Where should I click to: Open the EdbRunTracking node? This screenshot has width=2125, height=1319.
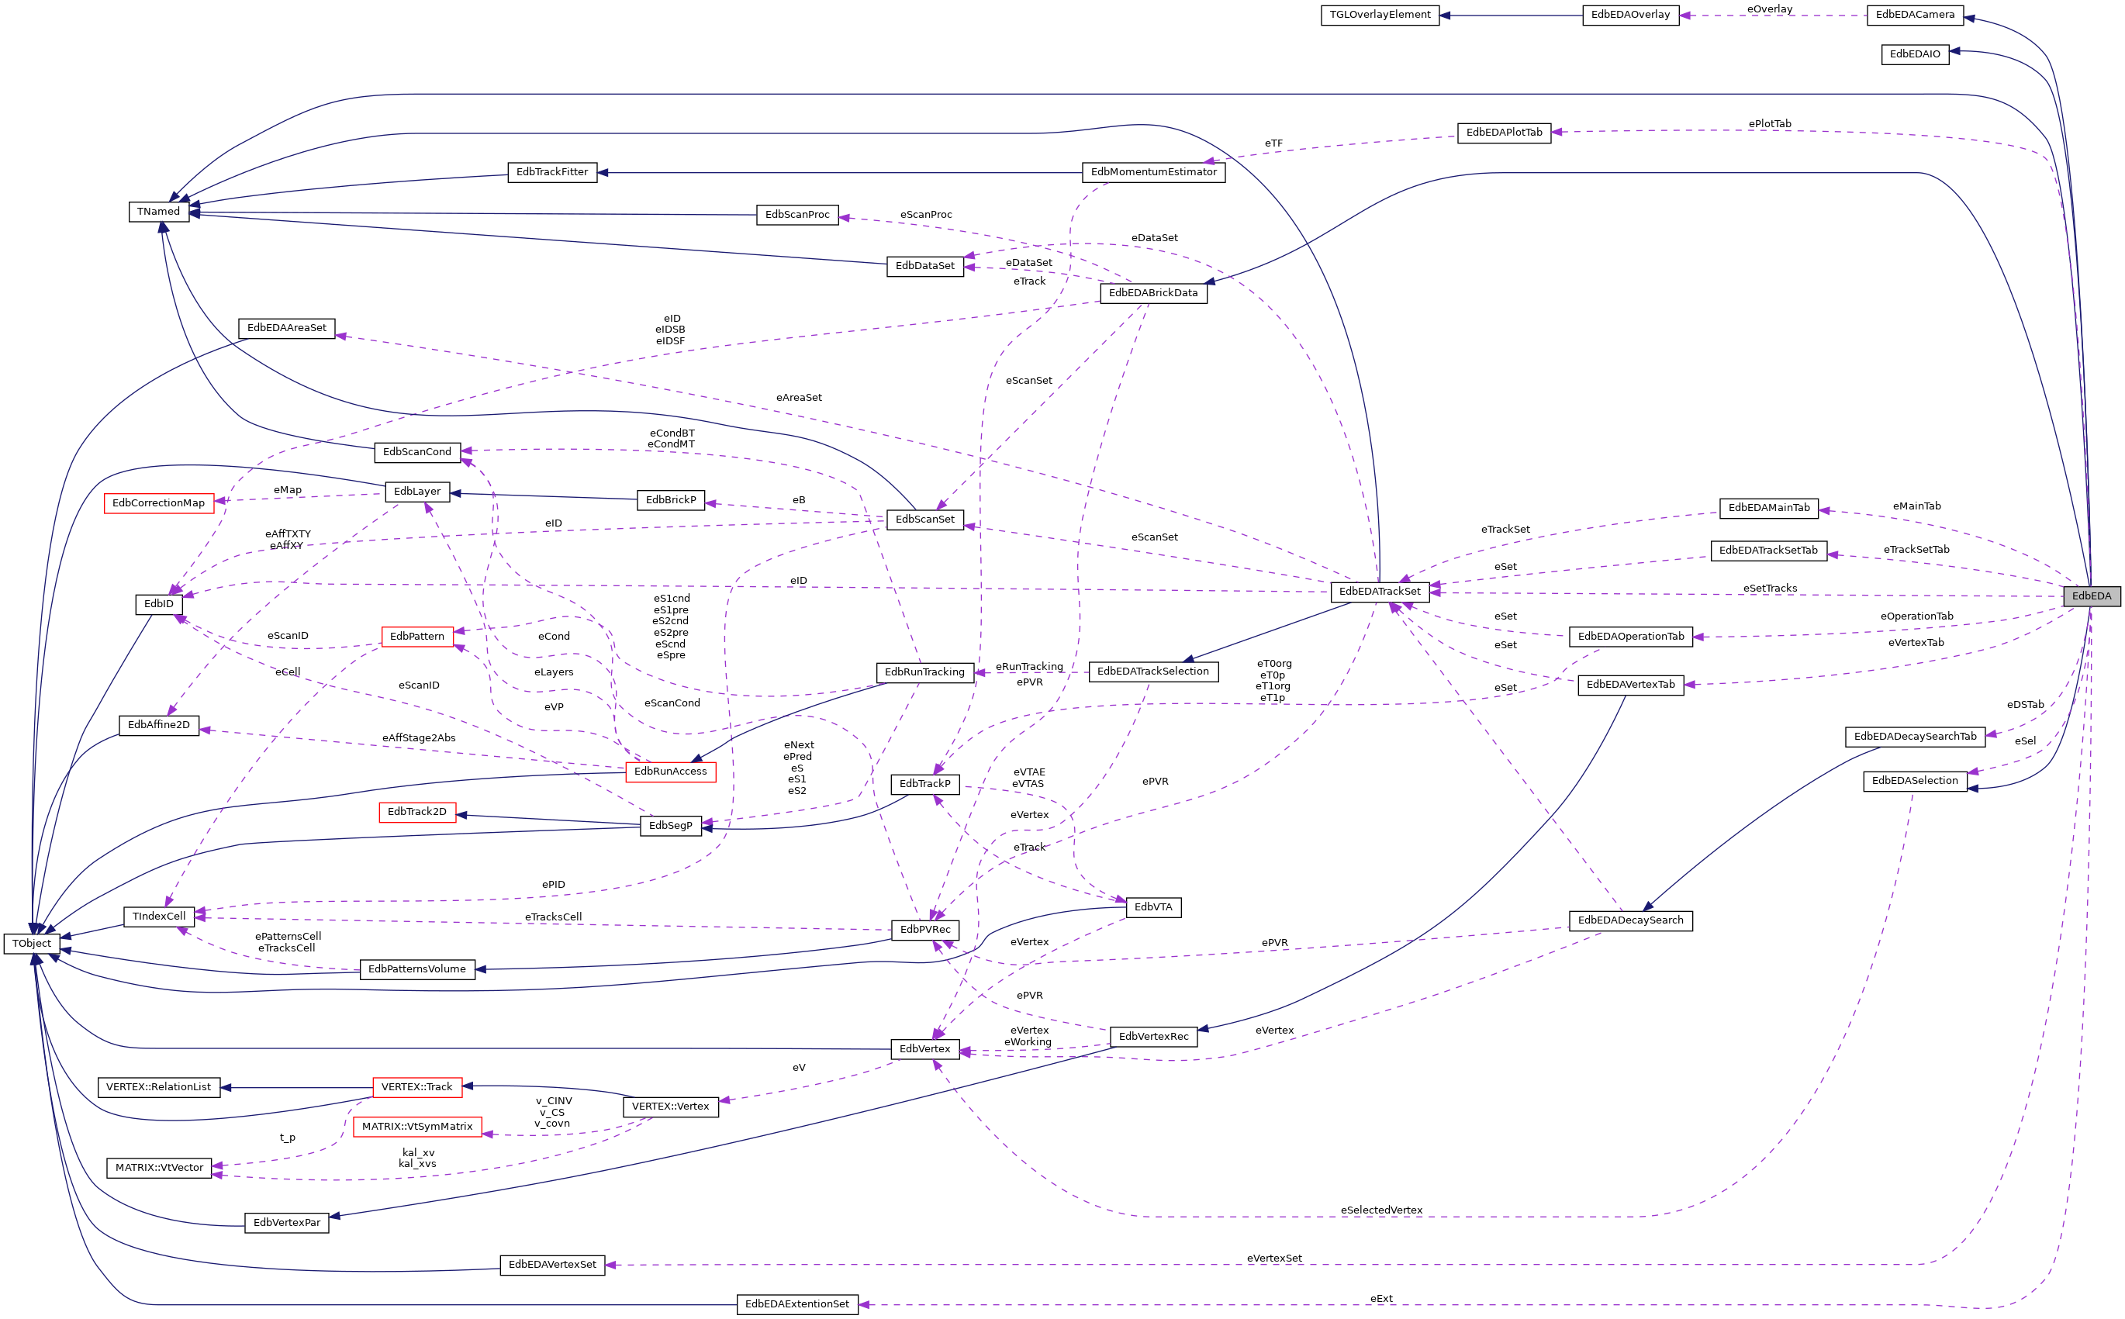pos(924,672)
